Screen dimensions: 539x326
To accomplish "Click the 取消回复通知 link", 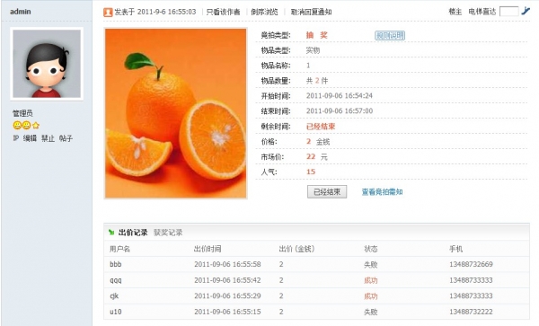I will [x=311, y=12].
